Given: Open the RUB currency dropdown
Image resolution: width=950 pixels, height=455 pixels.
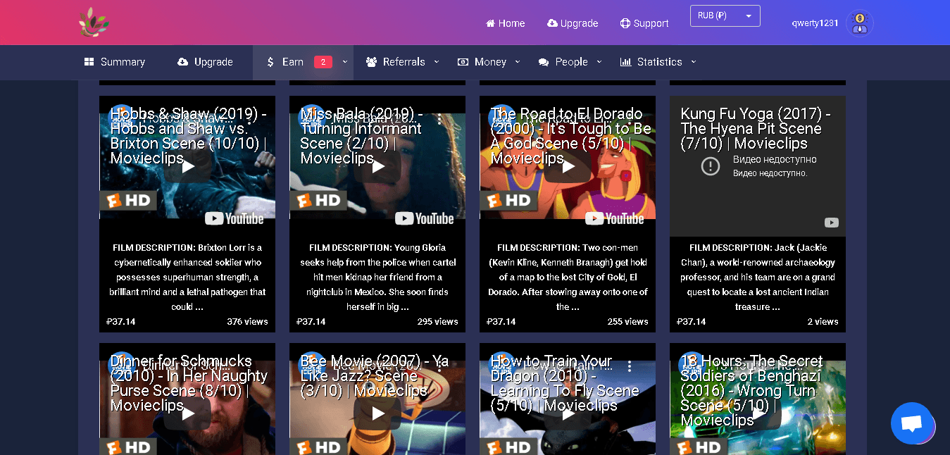Looking at the screenshot, I should (x=725, y=15).
